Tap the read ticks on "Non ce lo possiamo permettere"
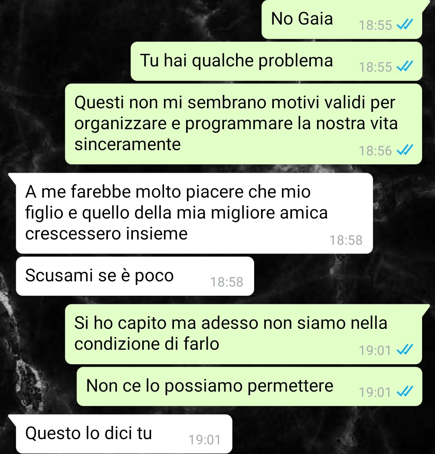The width and height of the screenshot is (435, 454). click(x=404, y=392)
